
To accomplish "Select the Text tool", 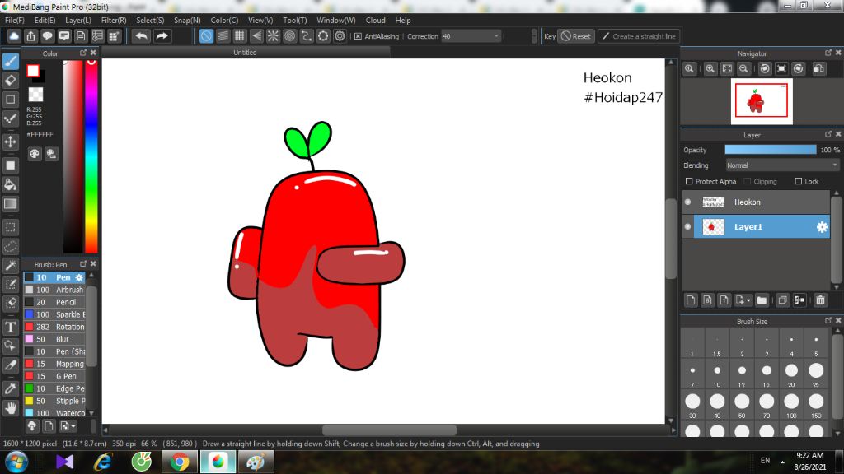I will [x=10, y=328].
